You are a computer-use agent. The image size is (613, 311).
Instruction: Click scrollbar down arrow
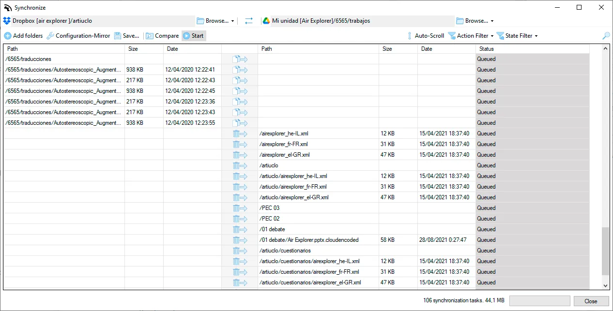605,285
